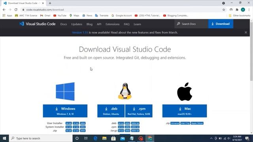Viewport: 253px width, 142px height.
Task: Download the Windows installer
Action: 65,111
